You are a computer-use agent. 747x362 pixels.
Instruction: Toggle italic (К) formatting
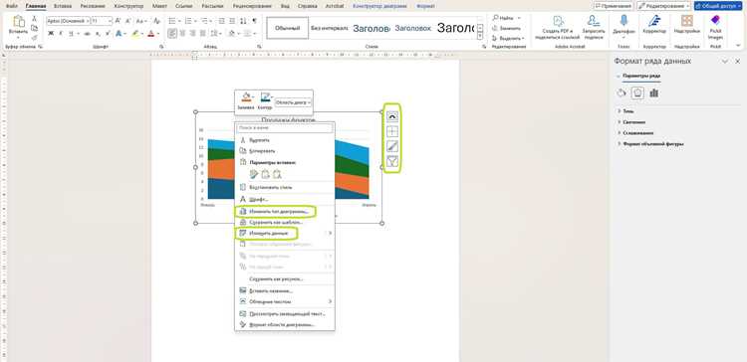point(61,33)
